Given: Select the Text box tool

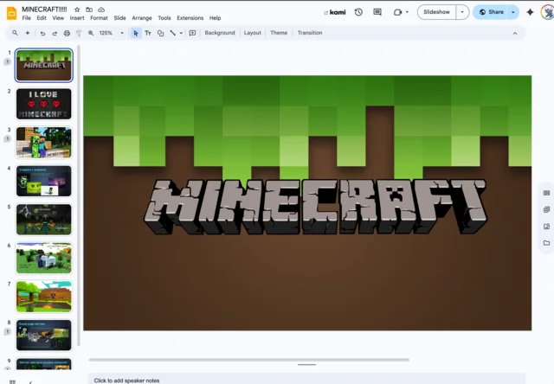Looking at the screenshot, I should click(x=148, y=33).
